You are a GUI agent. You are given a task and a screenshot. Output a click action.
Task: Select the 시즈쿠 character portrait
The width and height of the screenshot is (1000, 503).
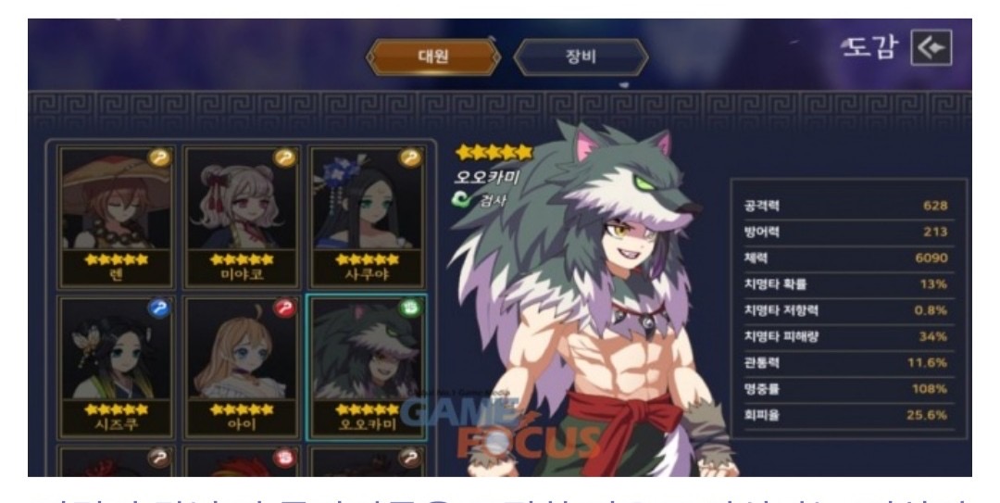116,367
